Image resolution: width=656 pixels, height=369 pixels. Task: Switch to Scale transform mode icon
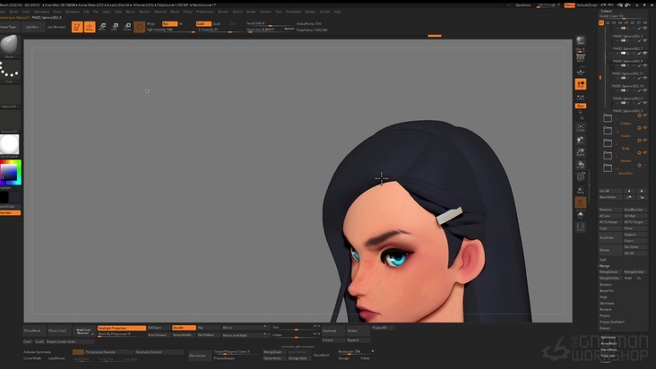click(115, 27)
